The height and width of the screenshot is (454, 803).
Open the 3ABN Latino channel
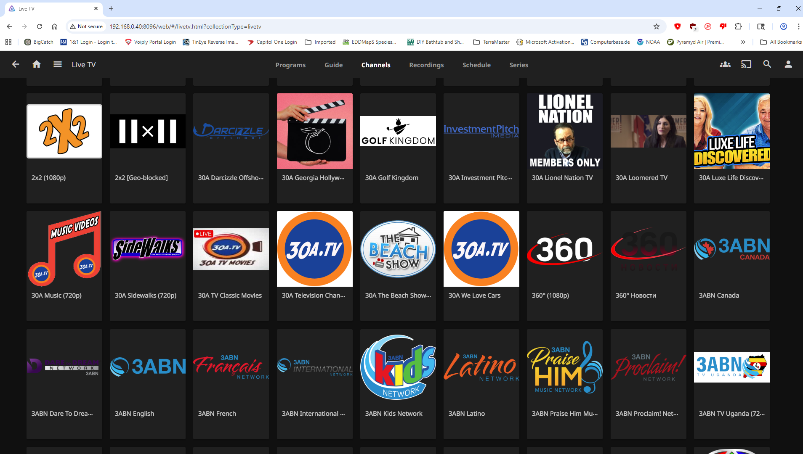coord(481,384)
